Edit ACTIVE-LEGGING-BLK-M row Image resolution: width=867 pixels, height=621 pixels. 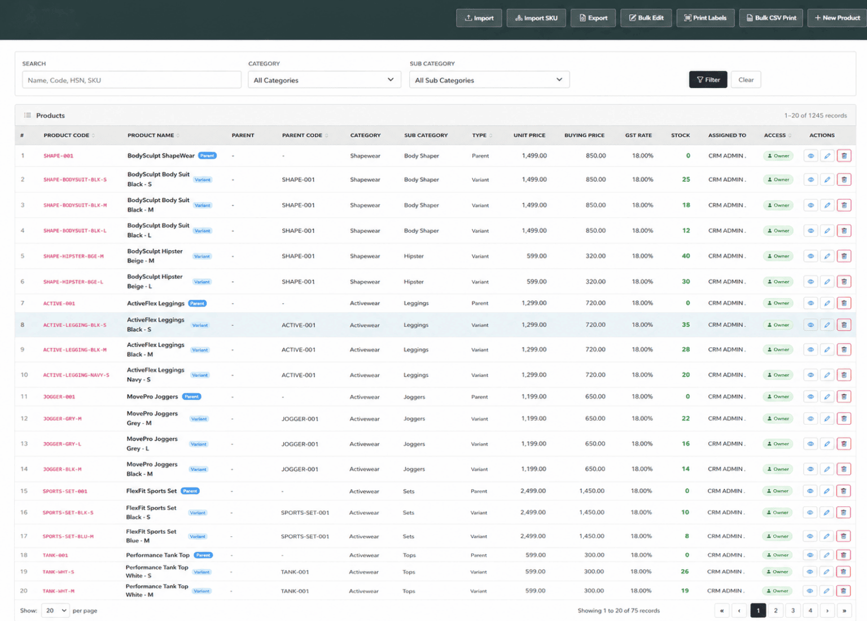827,349
